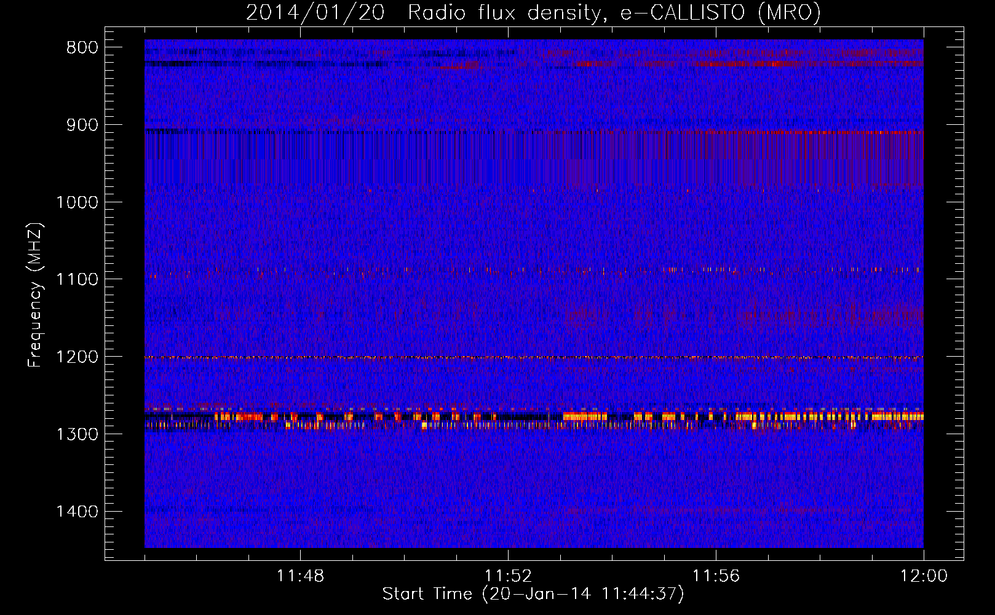Image resolution: width=995 pixels, height=615 pixels.
Task: Click the 11:52 time tick label
Action: pos(508,576)
